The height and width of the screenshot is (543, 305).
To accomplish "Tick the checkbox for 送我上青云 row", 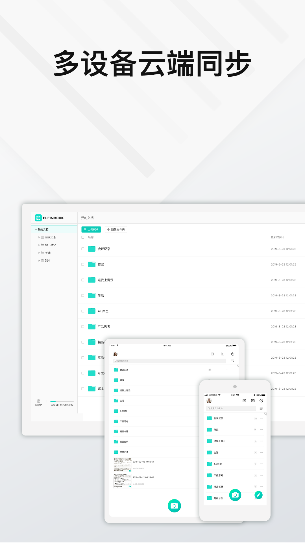I will (83, 280).
